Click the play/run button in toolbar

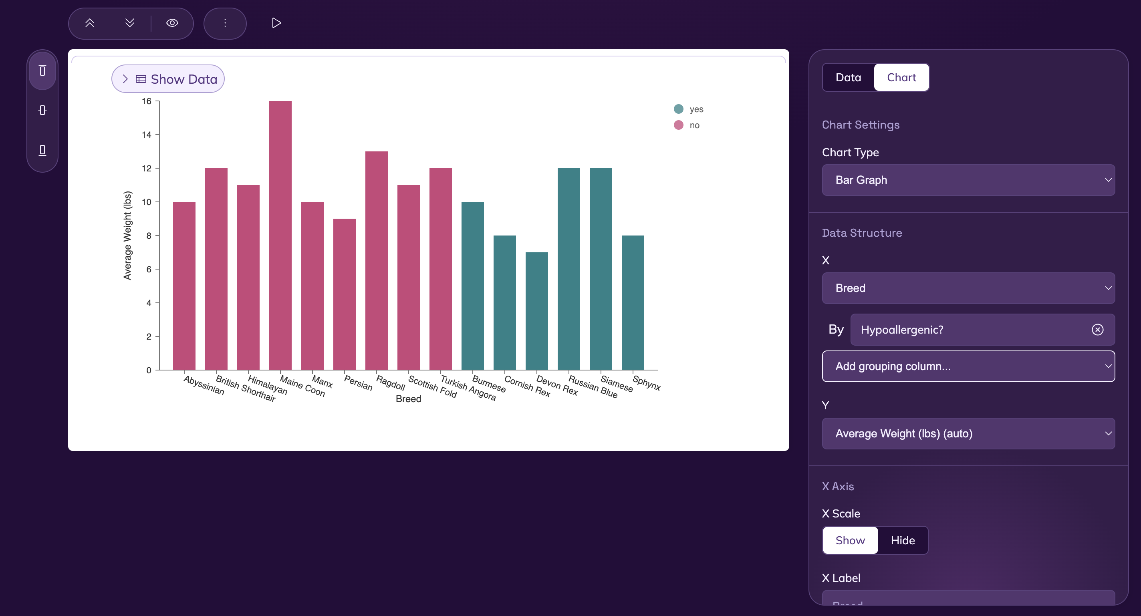coord(276,23)
